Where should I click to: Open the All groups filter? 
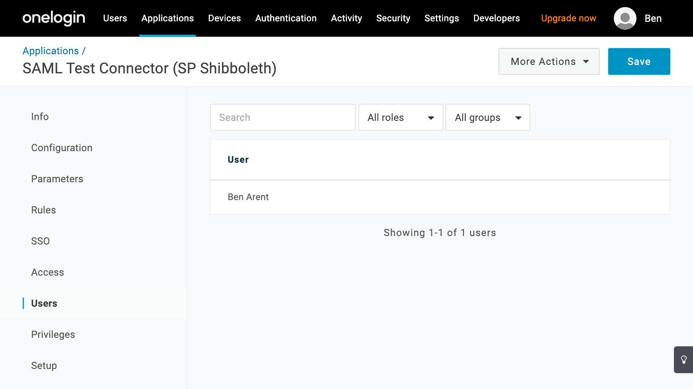pos(488,117)
